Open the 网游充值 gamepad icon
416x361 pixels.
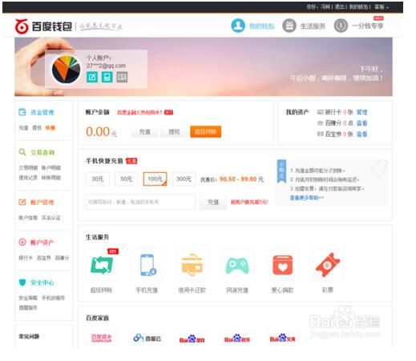tap(237, 266)
